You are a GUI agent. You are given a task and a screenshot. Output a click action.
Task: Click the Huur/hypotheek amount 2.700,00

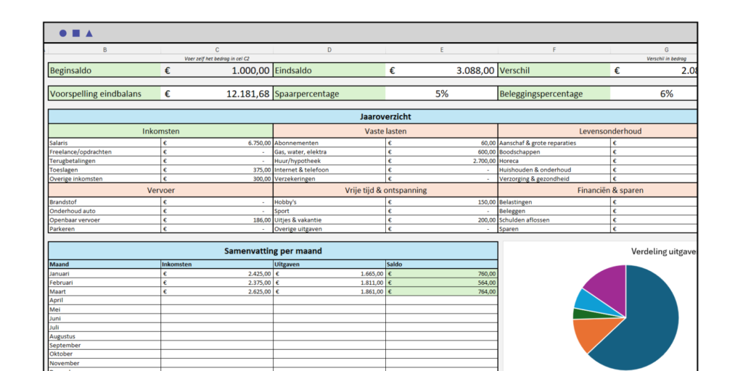(442, 161)
